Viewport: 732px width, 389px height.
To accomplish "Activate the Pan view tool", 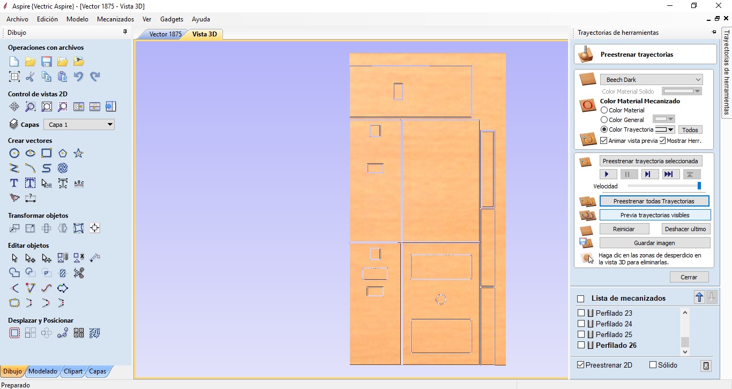I will pyautogui.click(x=14, y=106).
